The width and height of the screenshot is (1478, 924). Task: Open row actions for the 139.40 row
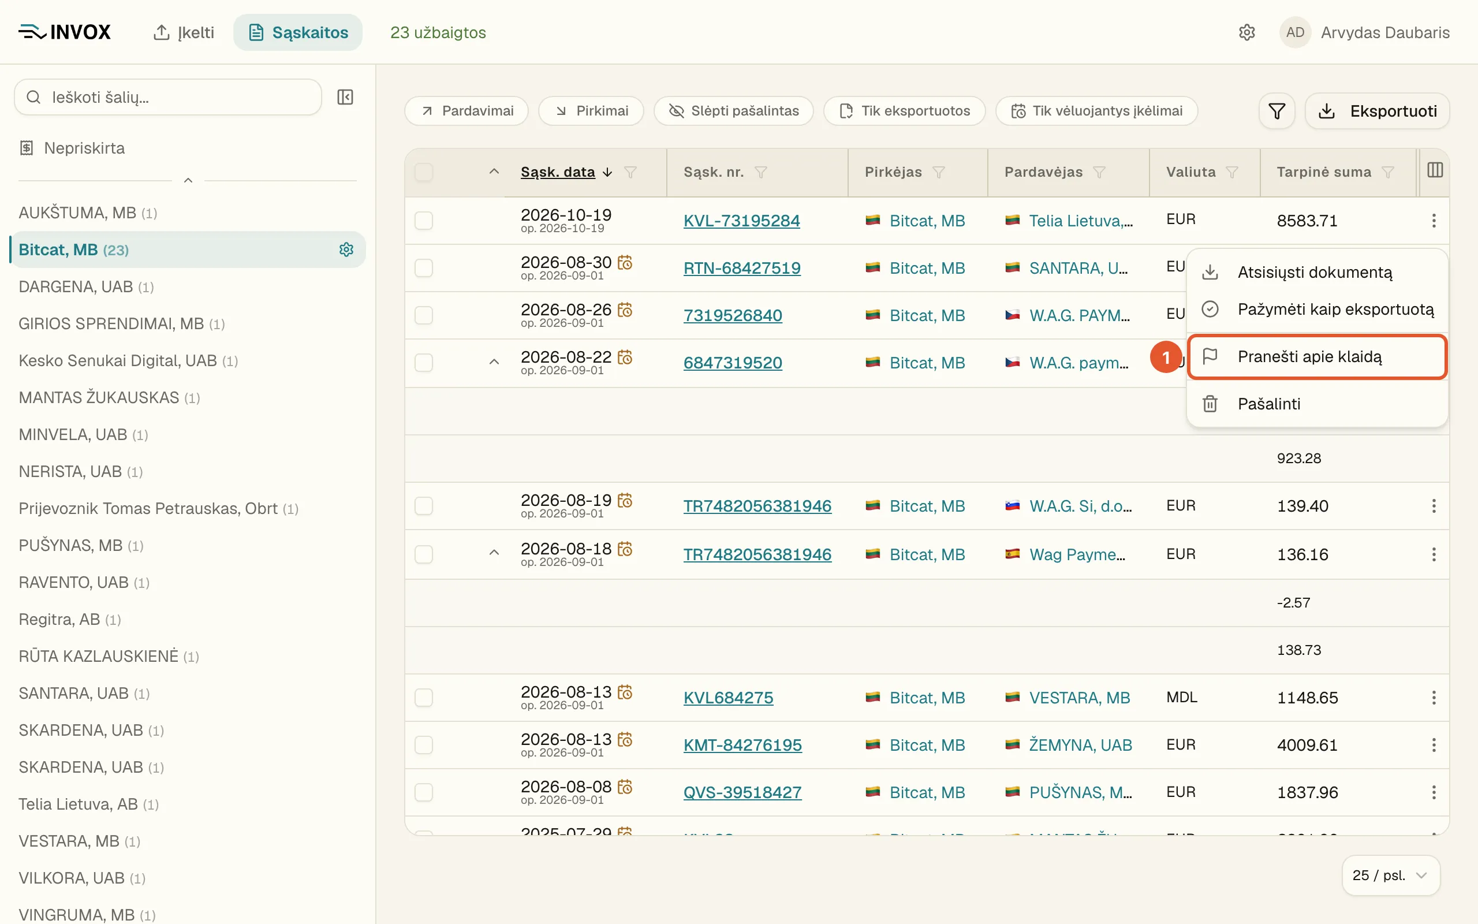tap(1434, 506)
